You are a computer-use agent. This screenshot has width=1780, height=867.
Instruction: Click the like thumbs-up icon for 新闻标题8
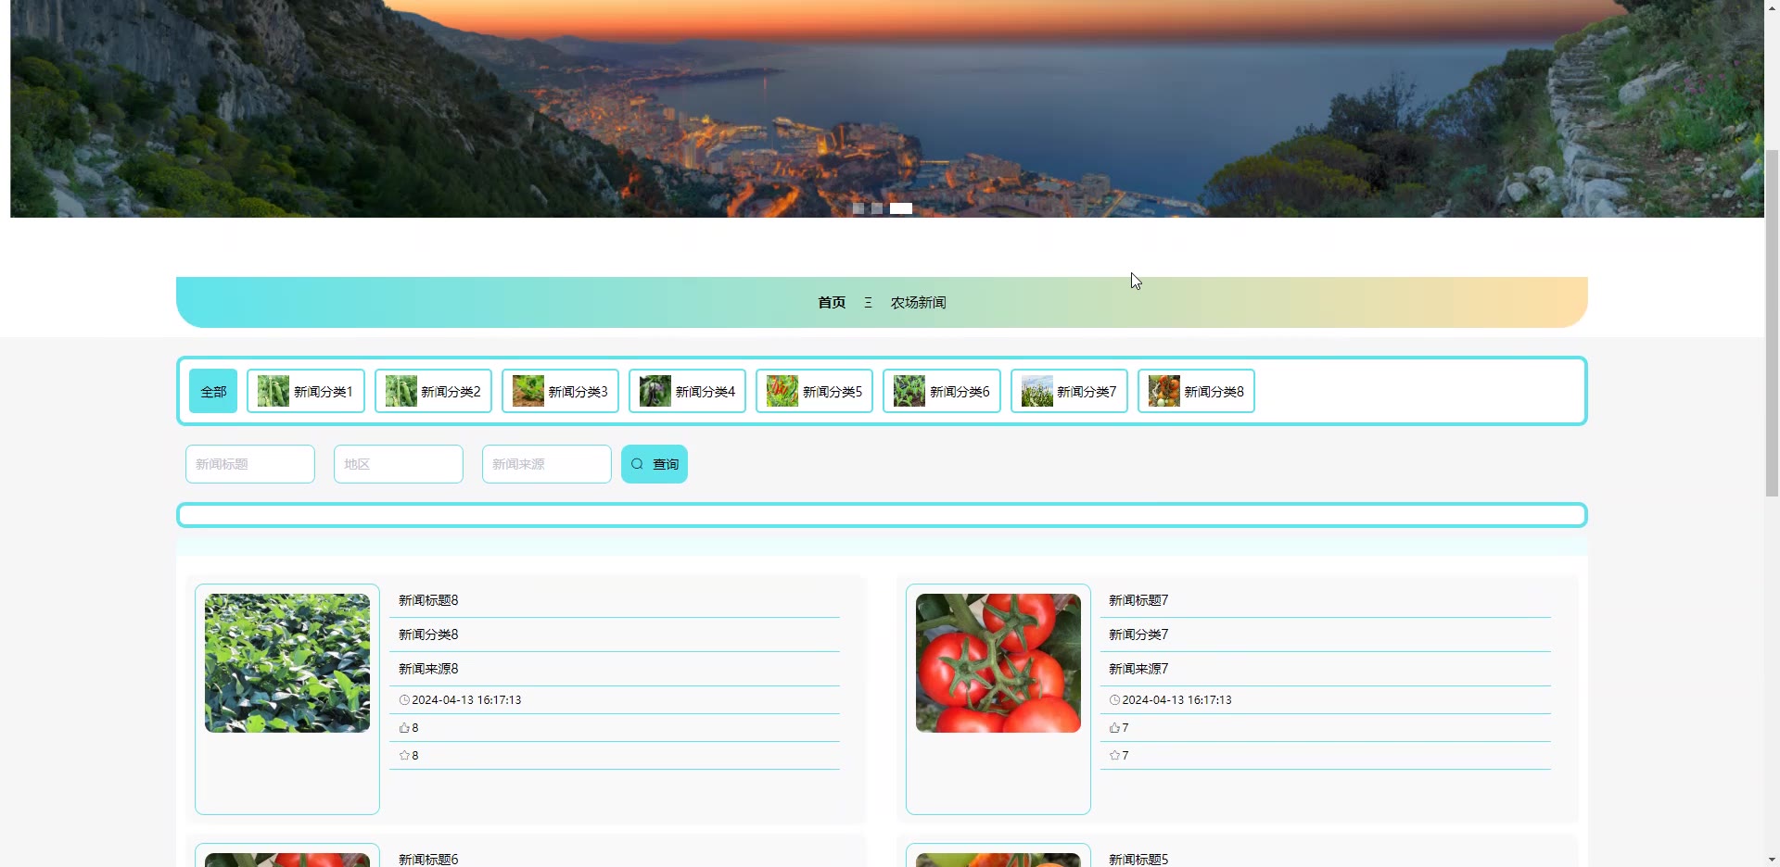point(404,728)
